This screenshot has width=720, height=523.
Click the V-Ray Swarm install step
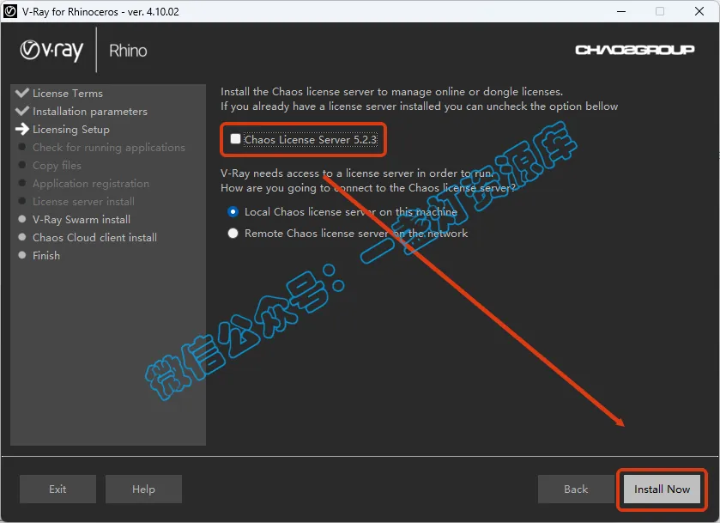click(x=82, y=219)
